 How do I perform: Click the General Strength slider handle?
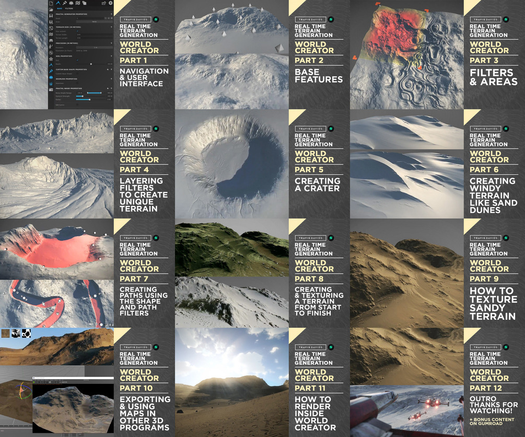pyautogui.click(x=83, y=96)
